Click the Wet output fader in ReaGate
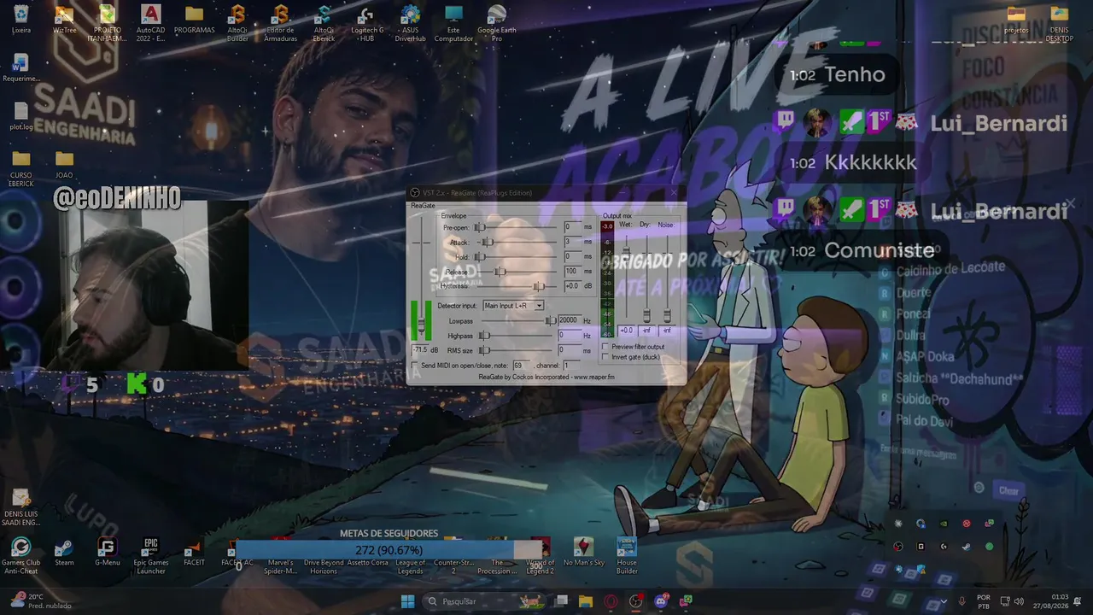The width and height of the screenshot is (1093, 615). coord(626,252)
